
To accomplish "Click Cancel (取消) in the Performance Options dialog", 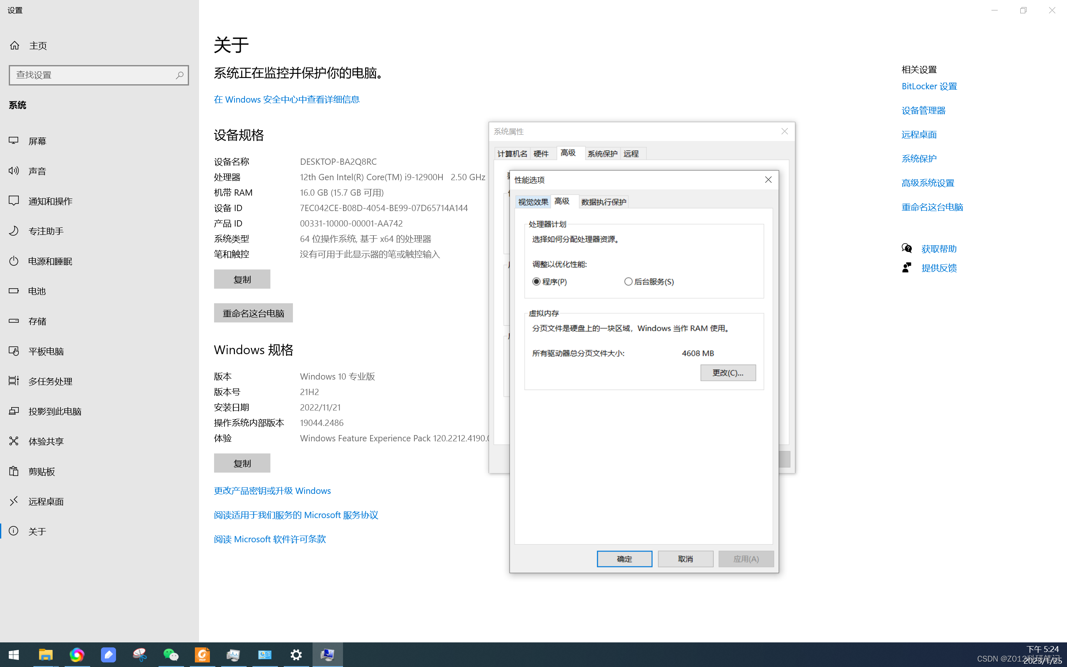I will 685,559.
